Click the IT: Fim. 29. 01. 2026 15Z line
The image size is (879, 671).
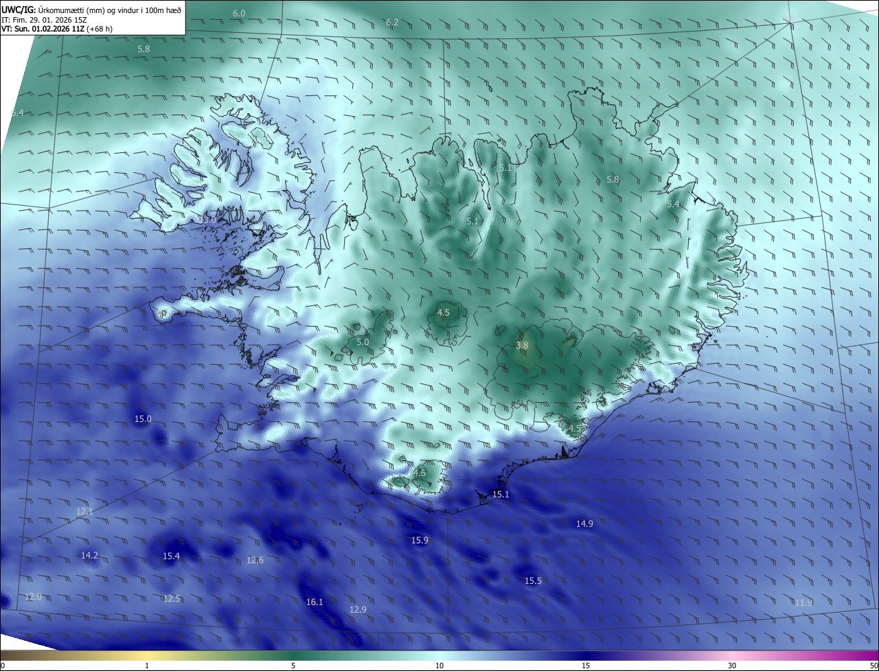(x=44, y=20)
